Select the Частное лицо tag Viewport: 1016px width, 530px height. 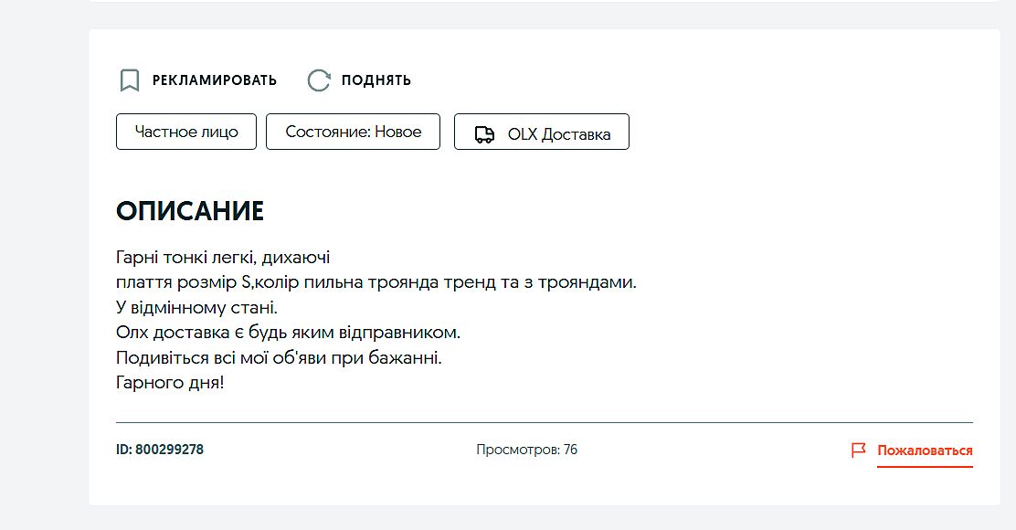tap(186, 132)
